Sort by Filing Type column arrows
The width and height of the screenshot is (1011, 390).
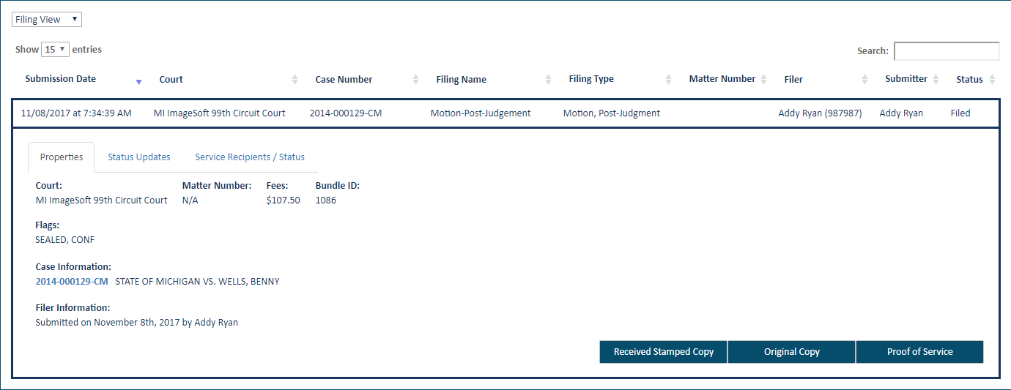668,80
